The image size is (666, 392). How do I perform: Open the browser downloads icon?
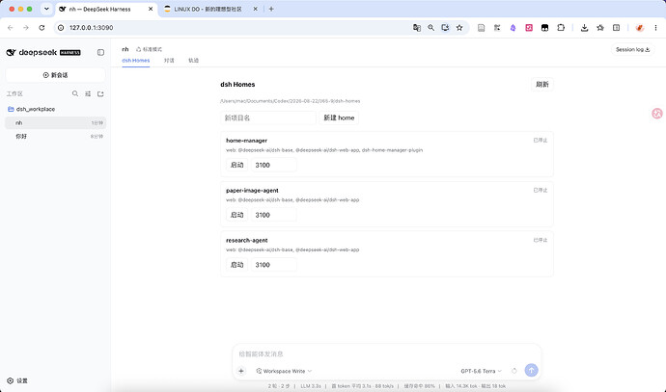point(585,28)
